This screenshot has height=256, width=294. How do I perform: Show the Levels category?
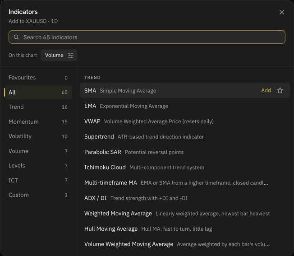tap(38, 166)
